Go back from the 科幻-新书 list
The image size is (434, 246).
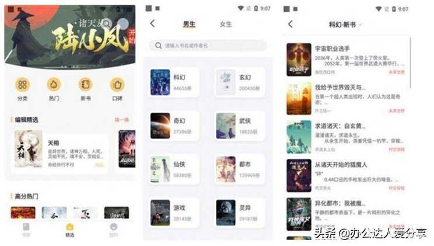click(x=290, y=25)
